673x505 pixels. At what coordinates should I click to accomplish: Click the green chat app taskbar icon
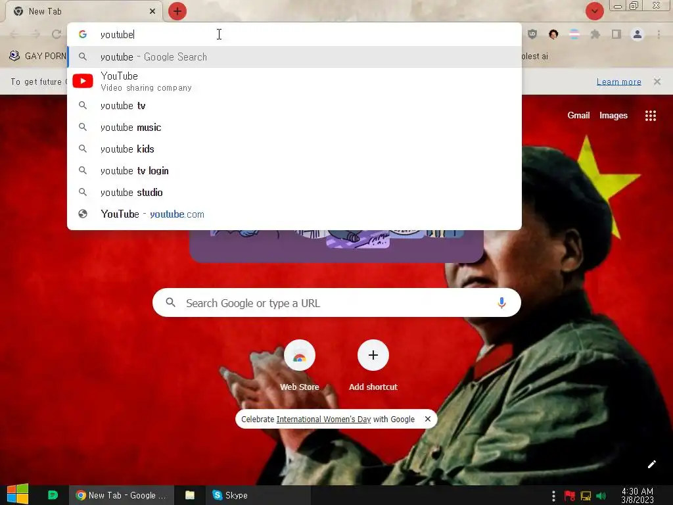coord(53,495)
